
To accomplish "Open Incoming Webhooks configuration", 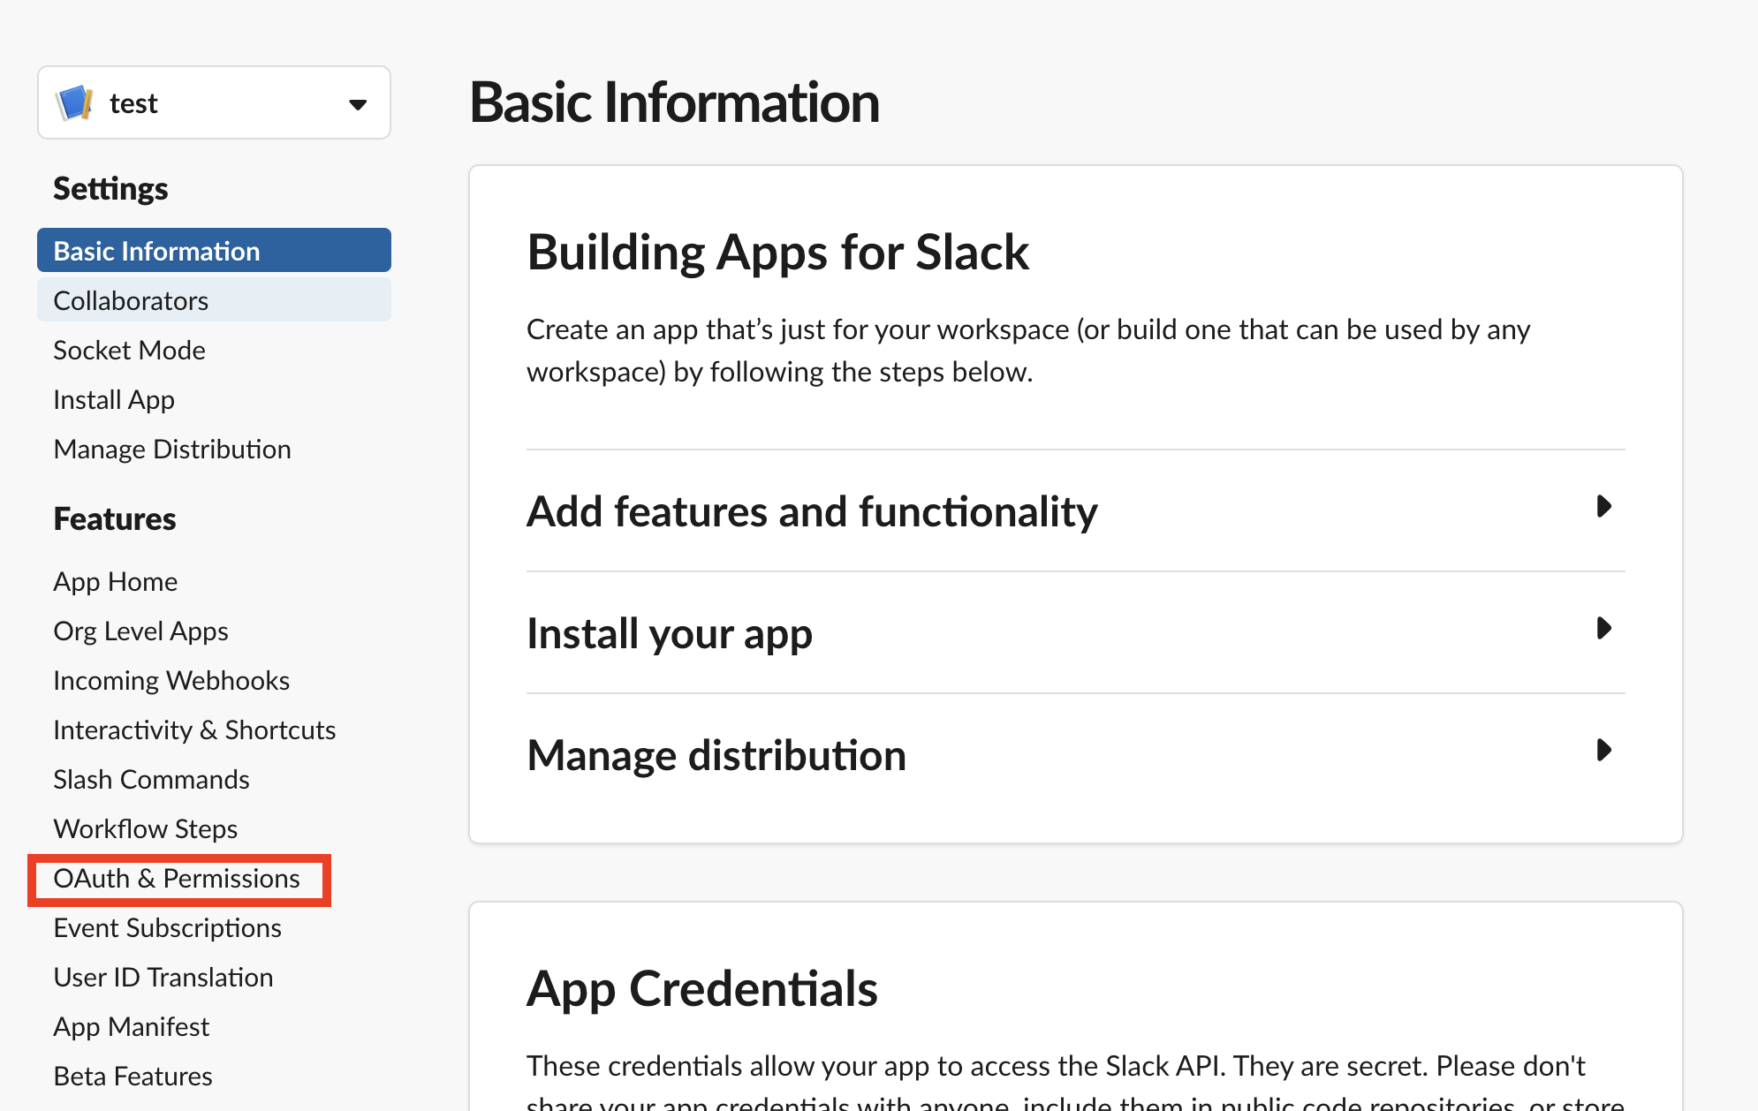I will coord(171,680).
